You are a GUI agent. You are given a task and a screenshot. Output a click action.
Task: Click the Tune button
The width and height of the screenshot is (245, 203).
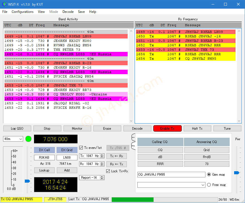point(227,129)
